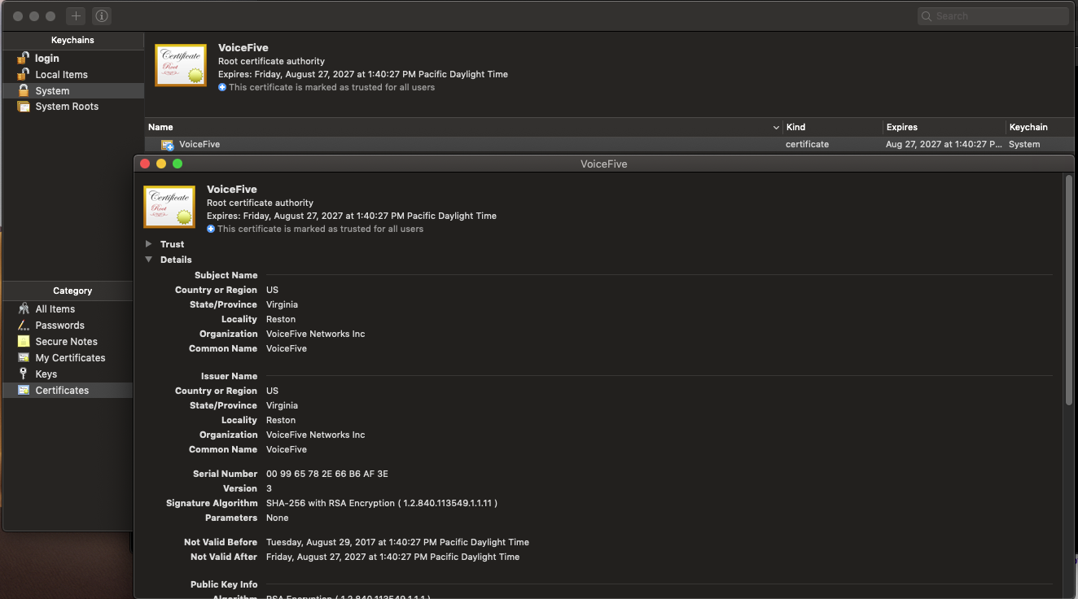Viewport: 1078px width, 599px height.
Task: Click the Name column sort chevron
Action: coord(776,128)
